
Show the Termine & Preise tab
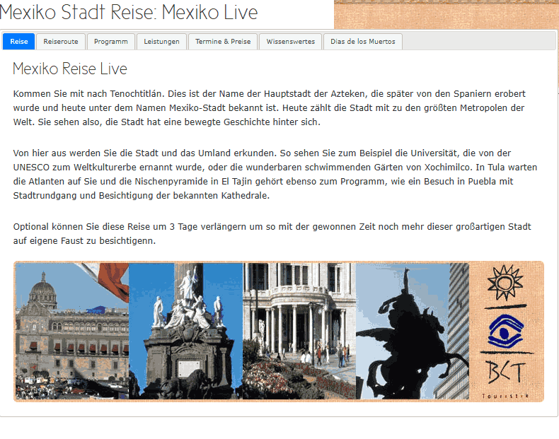coord(223,41)
